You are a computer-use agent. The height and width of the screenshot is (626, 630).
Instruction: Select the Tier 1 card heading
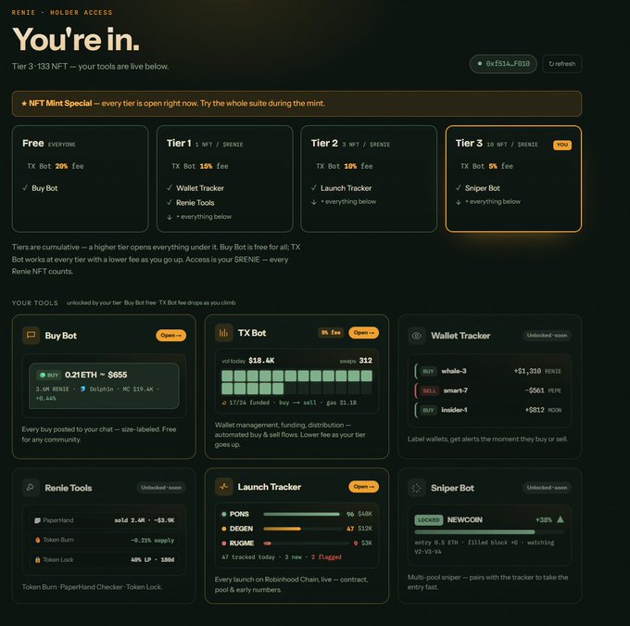tap(179, 143)
